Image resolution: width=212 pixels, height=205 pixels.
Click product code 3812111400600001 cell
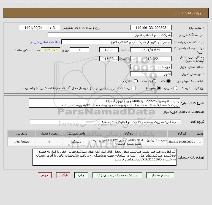182,142
